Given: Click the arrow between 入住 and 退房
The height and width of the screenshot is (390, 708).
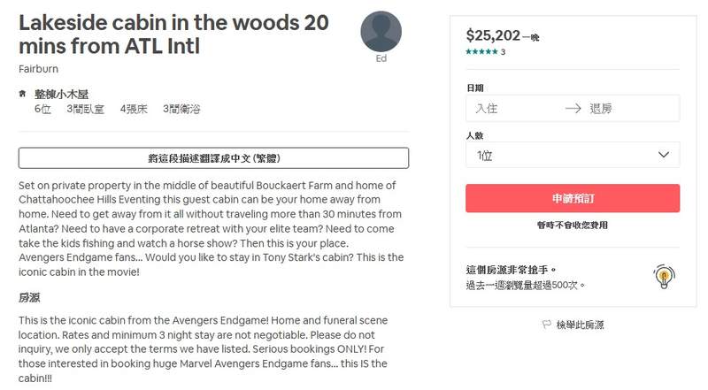Looking at the screenshot, I should pyautogui.click(x=573, y=108).
